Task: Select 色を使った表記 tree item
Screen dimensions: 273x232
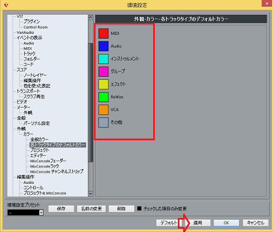Action: point(37,86)
